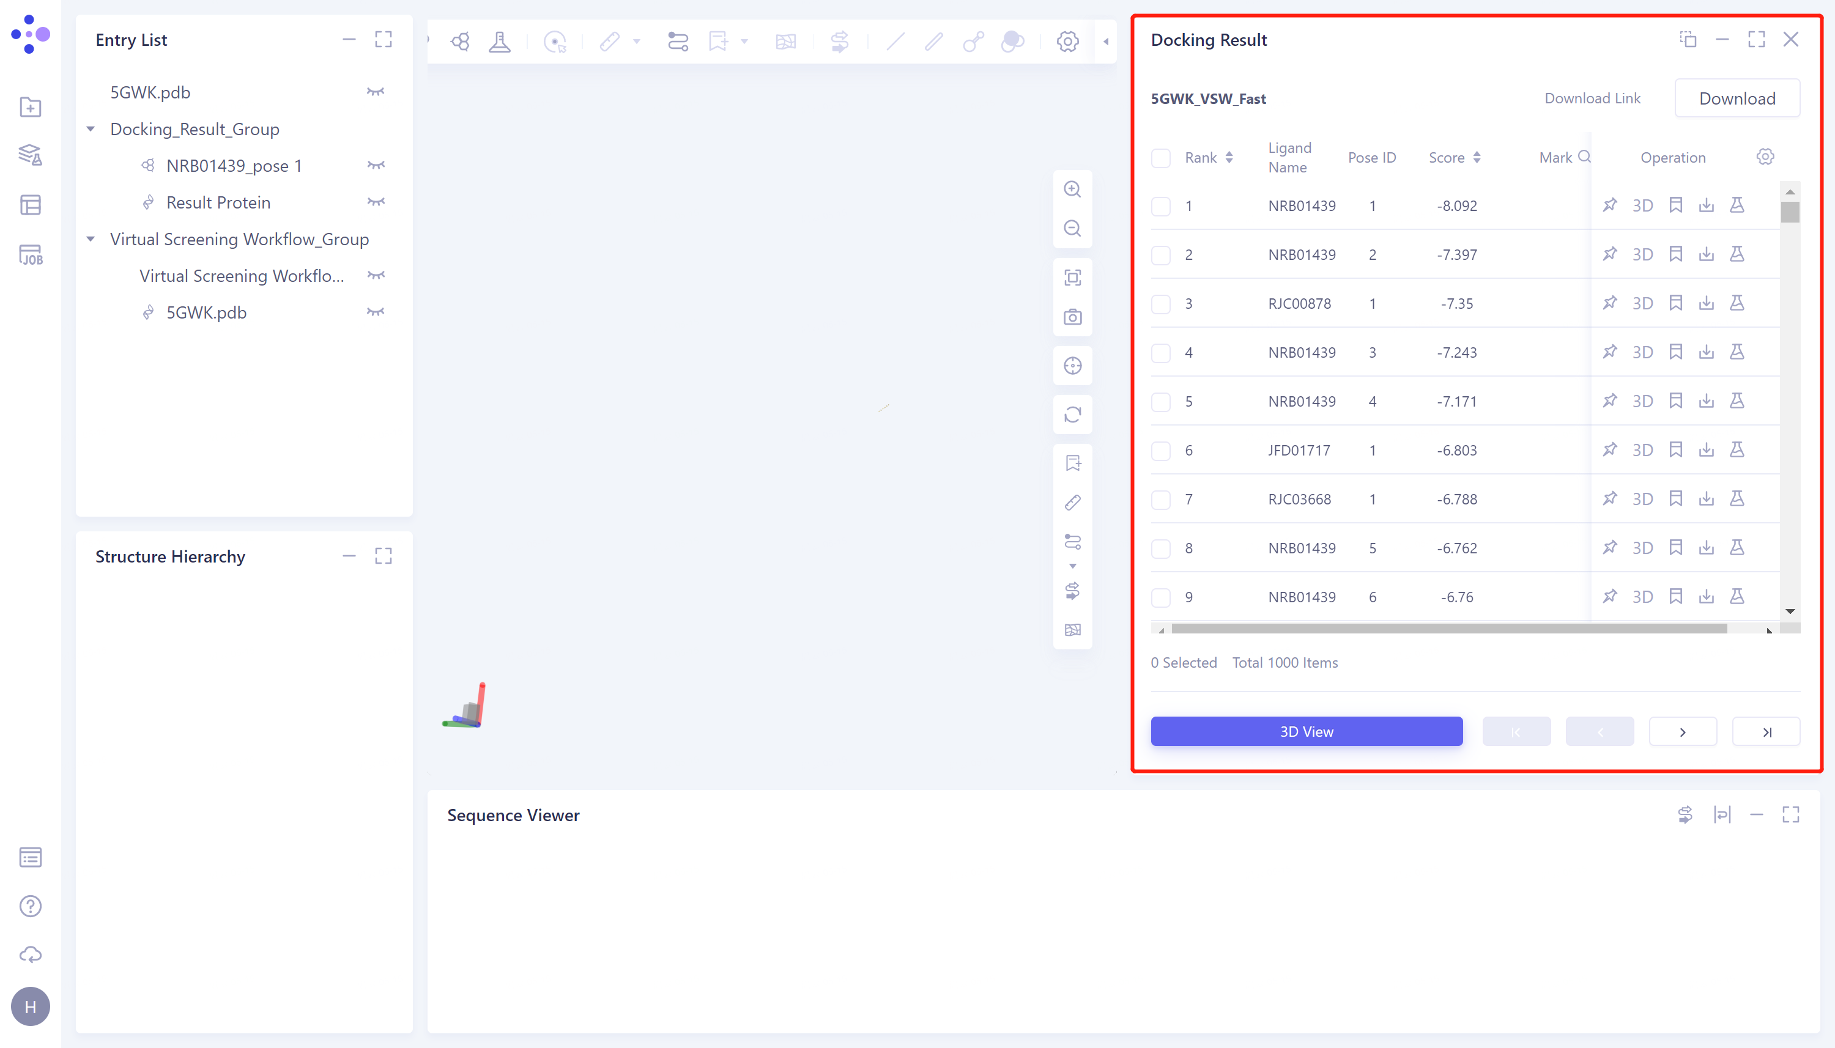This screenshot has height=1048, width=1835.
Task: Take a screenshot with camera icon
Action: pyautogui.click(x=1073, y=317)
